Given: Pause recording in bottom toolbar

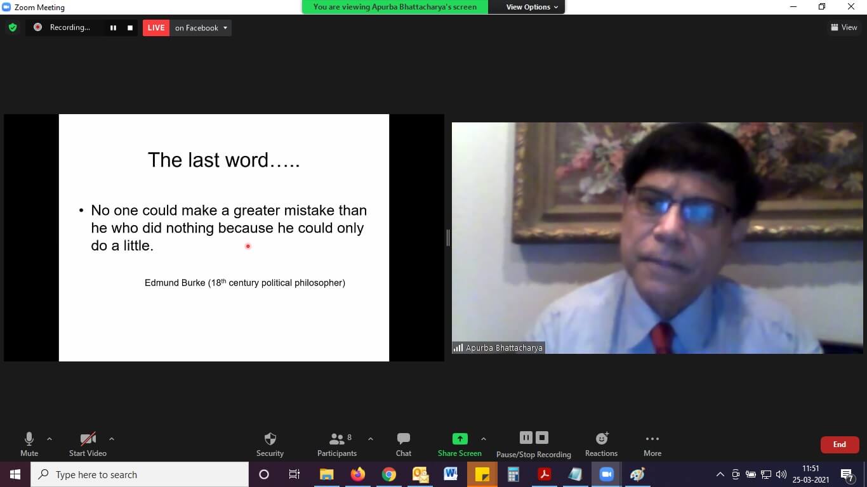Looking at the screenshot, I should pos(526,438).
